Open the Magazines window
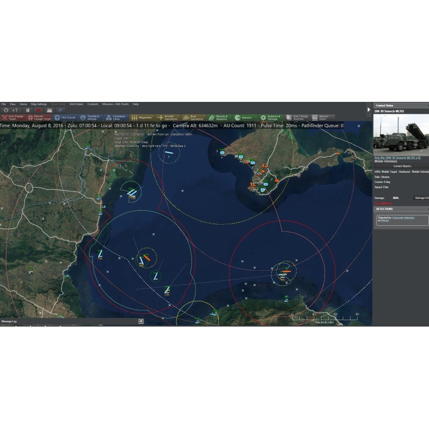Image resolution: width=429 pixels, height=429 pixels. click(x=142, y=117)
